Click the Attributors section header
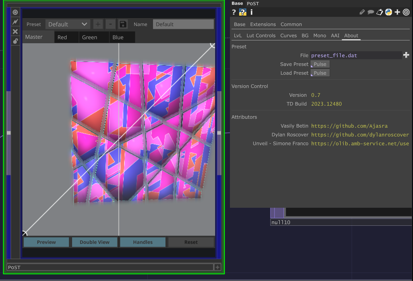Screen dimensions: 413x281 (244, 117)
